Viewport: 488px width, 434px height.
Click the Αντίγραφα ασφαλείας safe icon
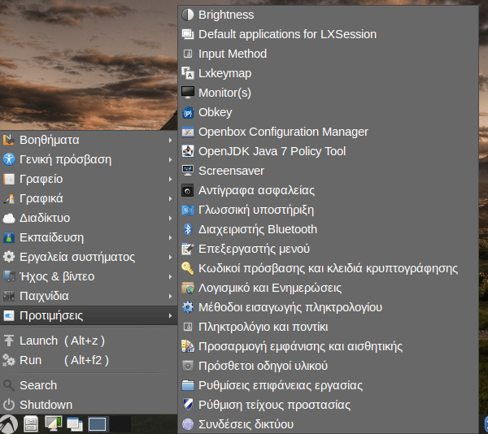coord(188,190)
